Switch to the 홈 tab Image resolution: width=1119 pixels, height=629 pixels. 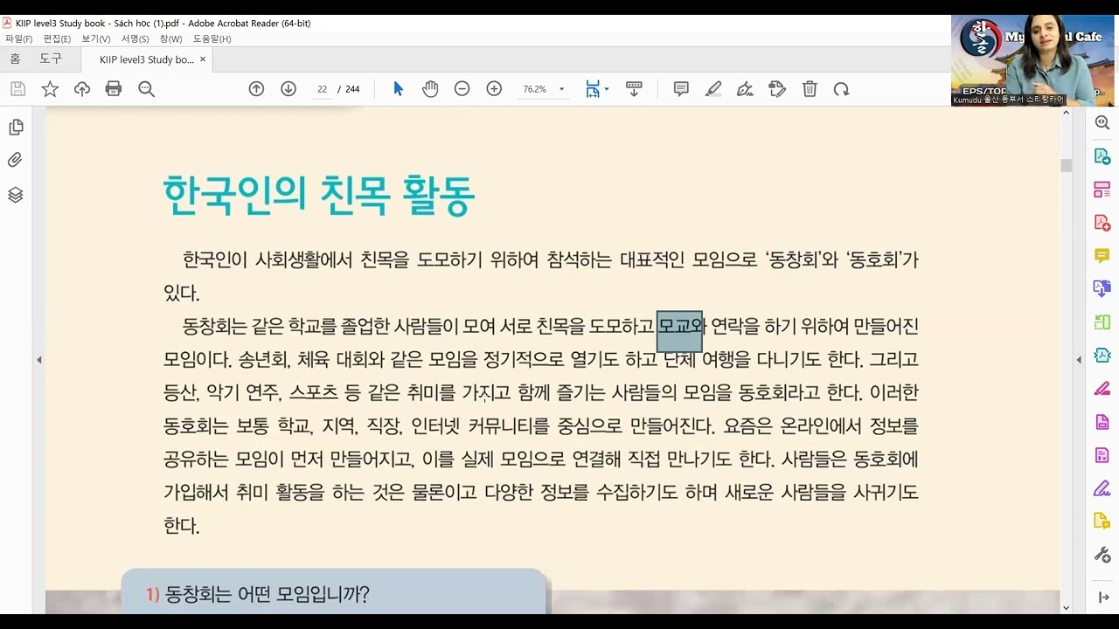click(15, 59)
